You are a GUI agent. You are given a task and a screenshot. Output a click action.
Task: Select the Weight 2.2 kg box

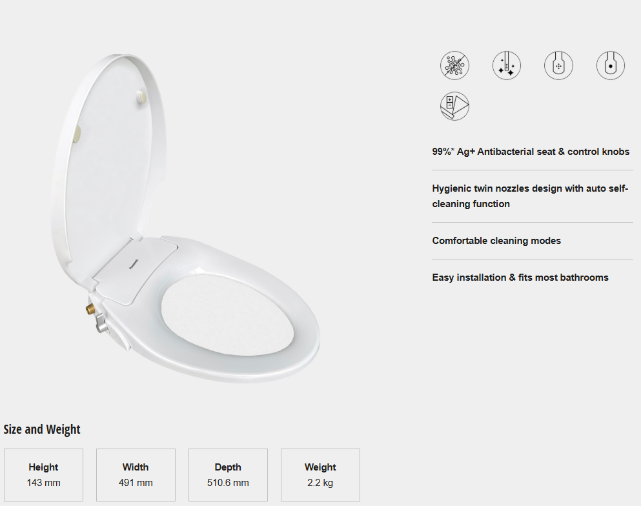pos(320,475)
